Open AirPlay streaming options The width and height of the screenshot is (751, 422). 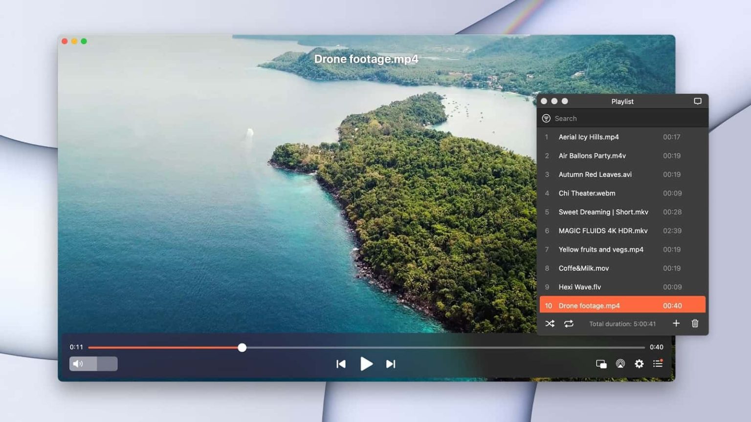[620, 364]
